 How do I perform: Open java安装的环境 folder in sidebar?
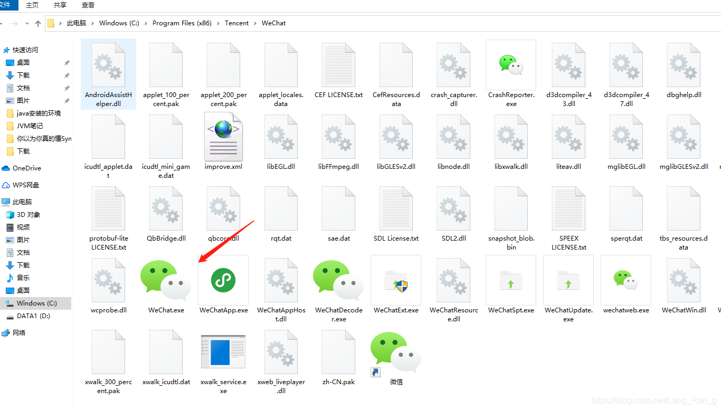38,113
